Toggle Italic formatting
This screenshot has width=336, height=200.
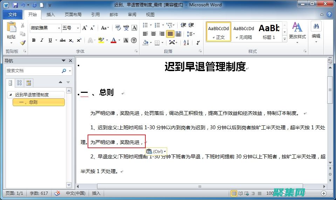click(42, 40)
